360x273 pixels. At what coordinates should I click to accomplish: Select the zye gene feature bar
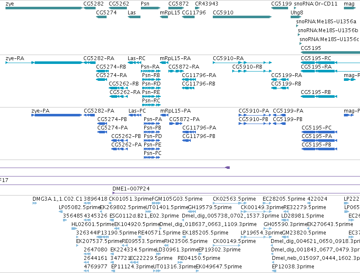(x=44, y=8)
